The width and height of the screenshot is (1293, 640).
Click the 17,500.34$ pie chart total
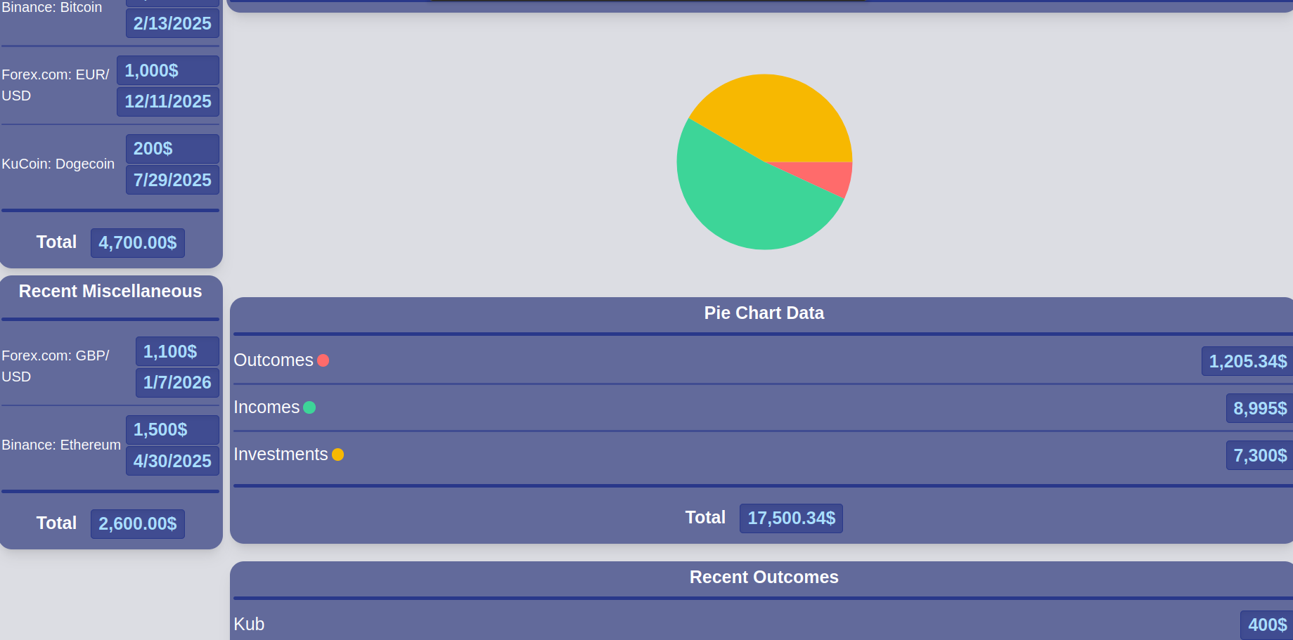791,518
